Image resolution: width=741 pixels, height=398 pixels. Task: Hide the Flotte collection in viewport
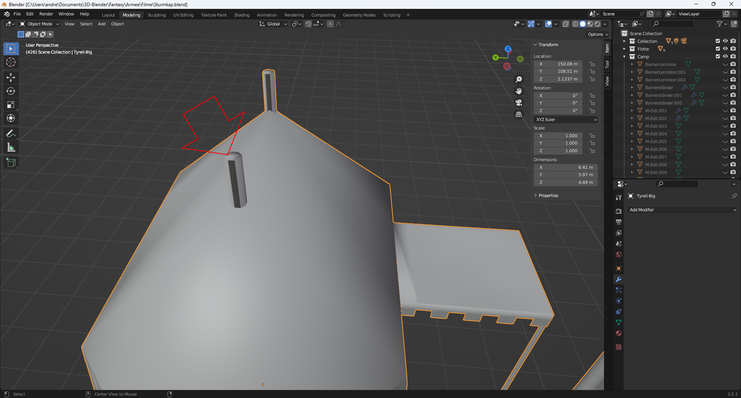[725, 49]
